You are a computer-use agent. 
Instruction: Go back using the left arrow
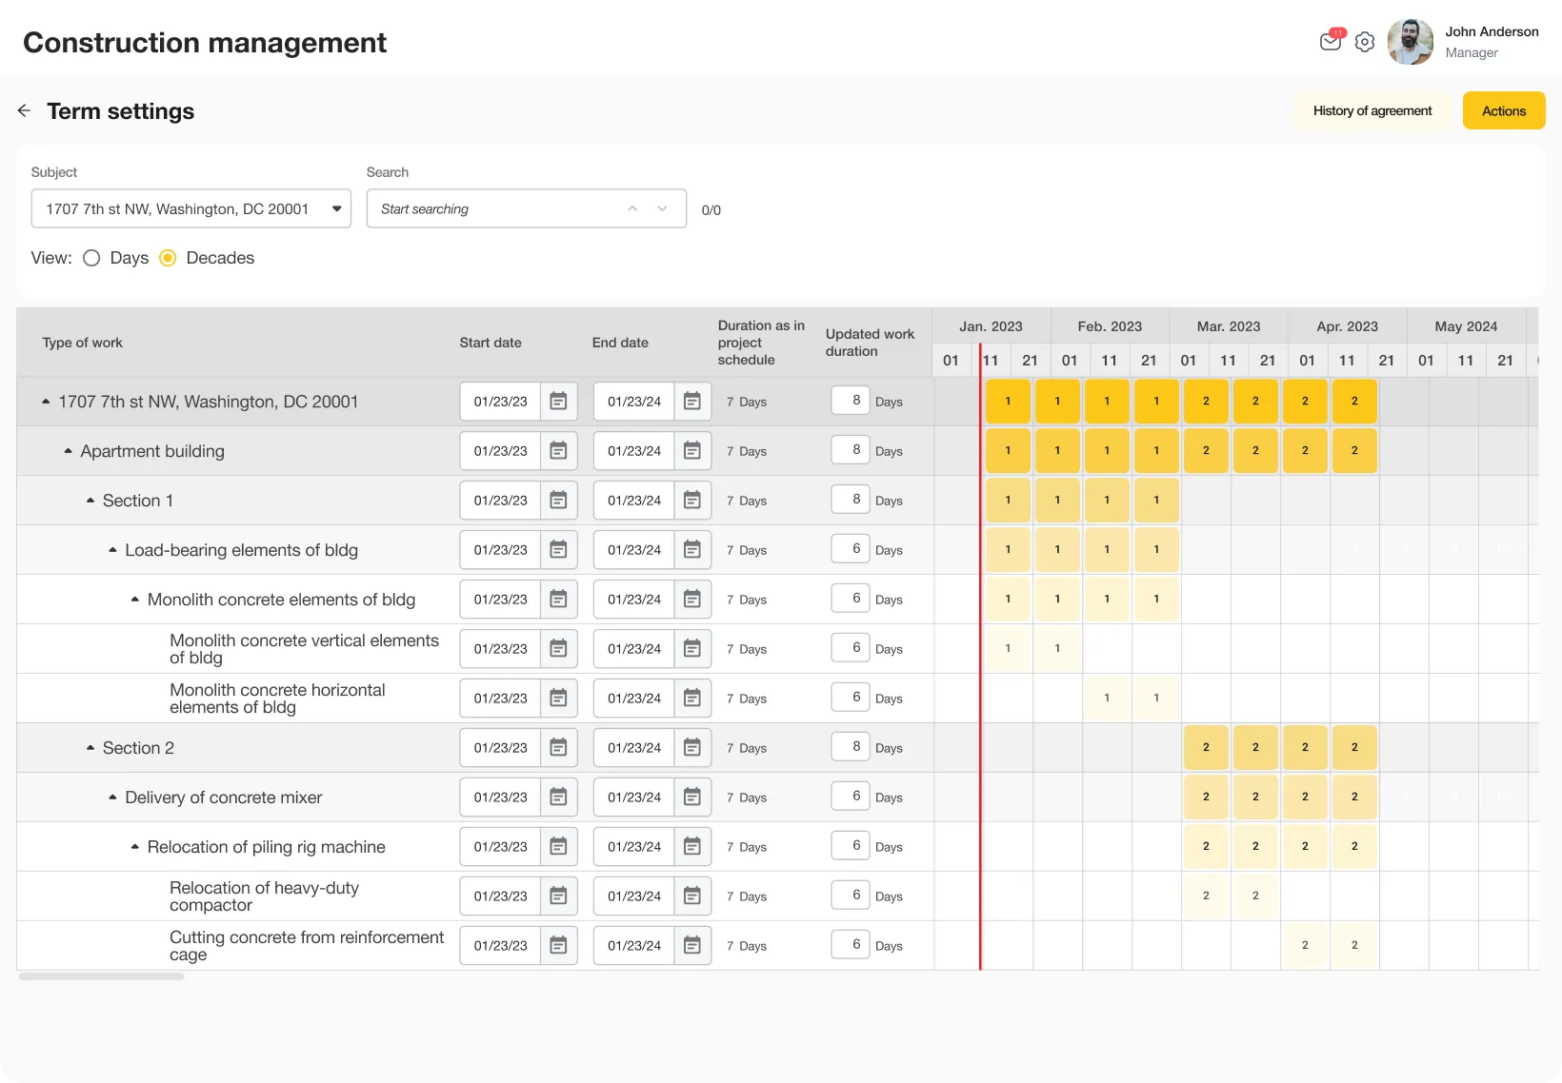(24, 110)
